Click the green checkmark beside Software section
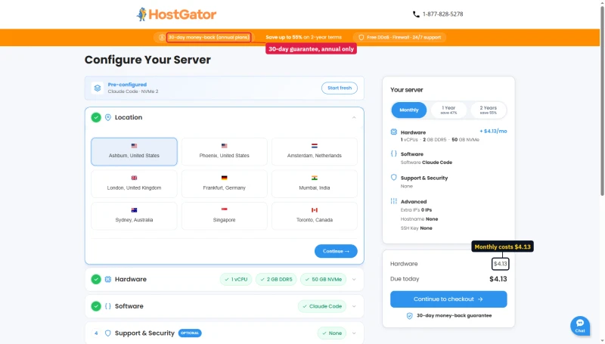The image size is (605, 344). pyautogui.click(x=96, y=306)
